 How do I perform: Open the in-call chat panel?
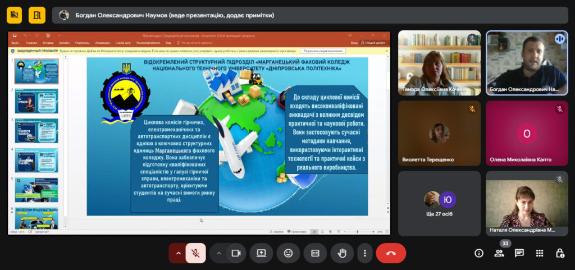tap(519, 253)
